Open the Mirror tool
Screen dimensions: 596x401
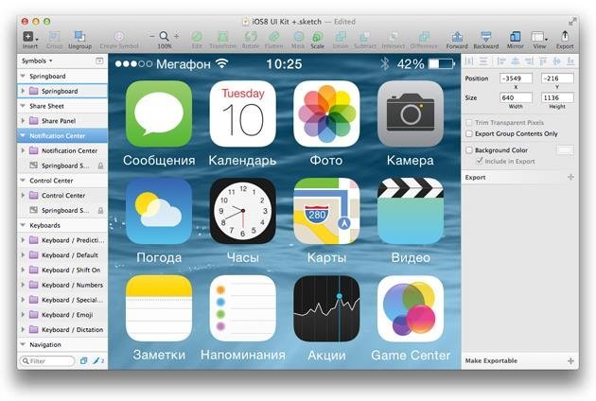point(515,40)
